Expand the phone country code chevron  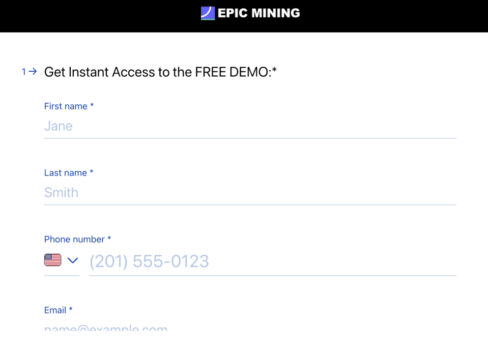point(73,260)
